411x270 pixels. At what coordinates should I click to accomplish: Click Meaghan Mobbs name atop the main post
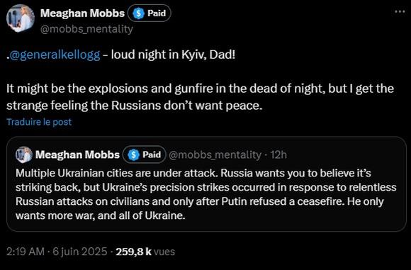[x=82, y=13]
